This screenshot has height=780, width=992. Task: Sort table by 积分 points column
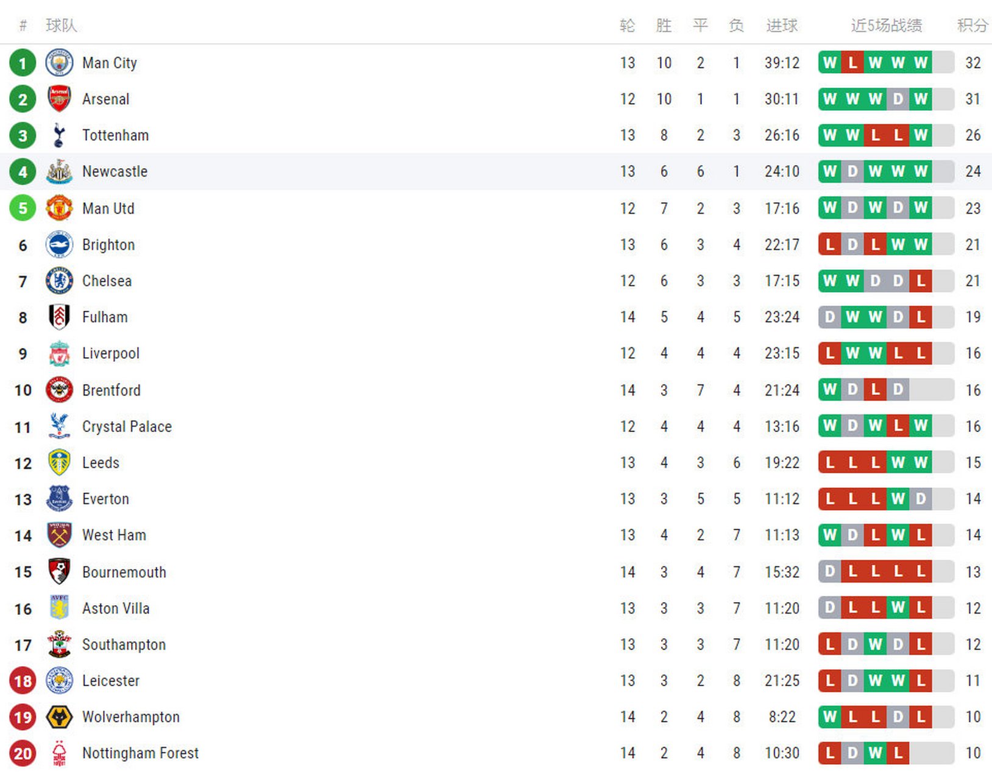972,26
